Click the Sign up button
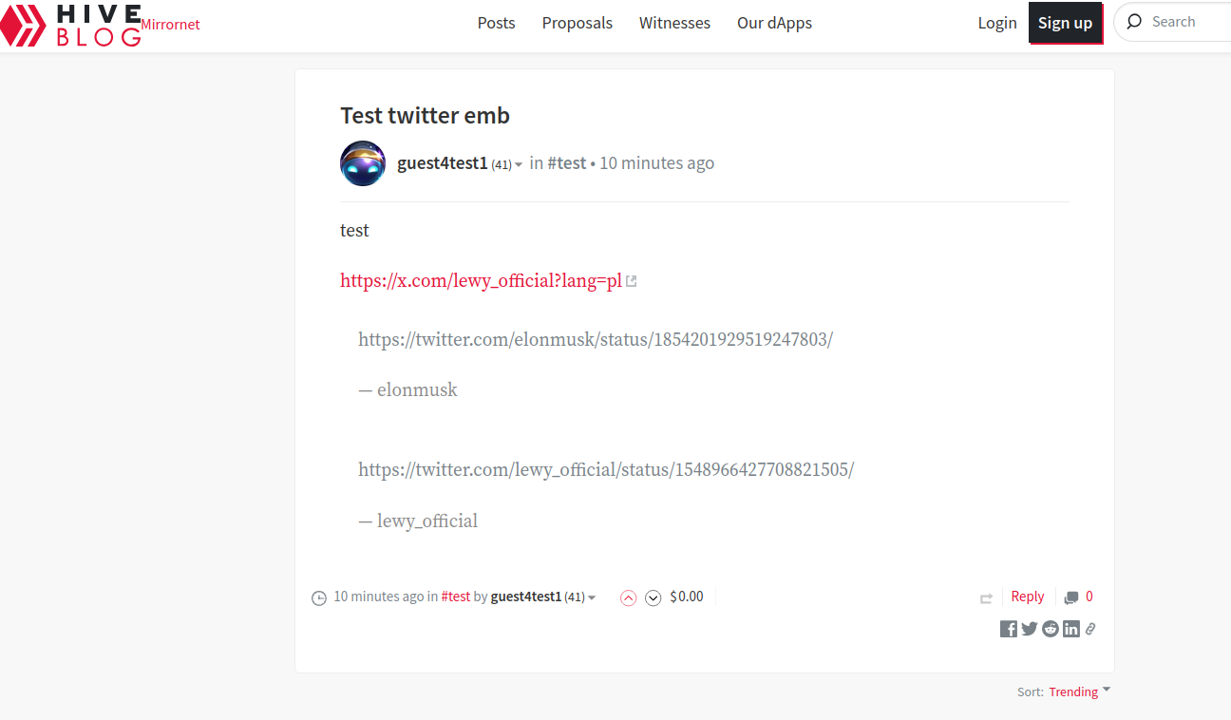The width and height of the screenshot is (1231, 720). click(1065, 23)
